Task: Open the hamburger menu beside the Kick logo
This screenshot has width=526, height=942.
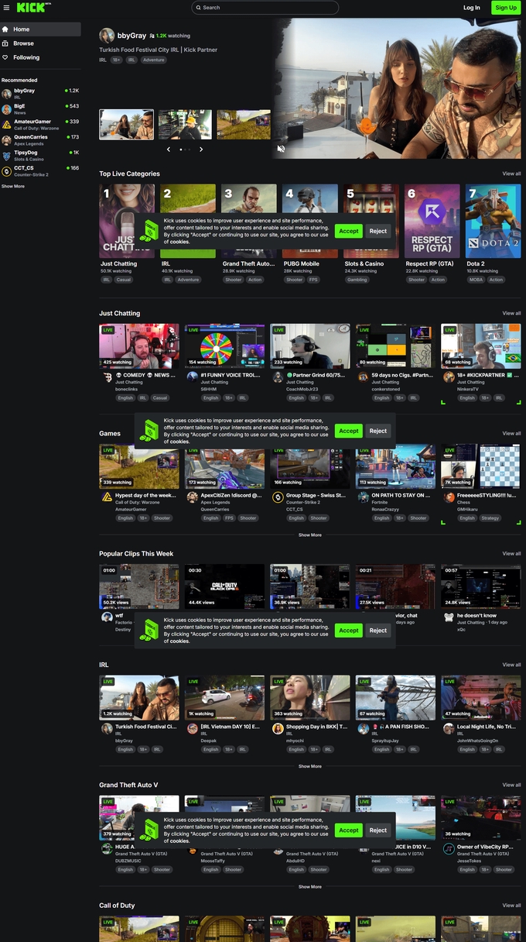Action: coord(6,8)
